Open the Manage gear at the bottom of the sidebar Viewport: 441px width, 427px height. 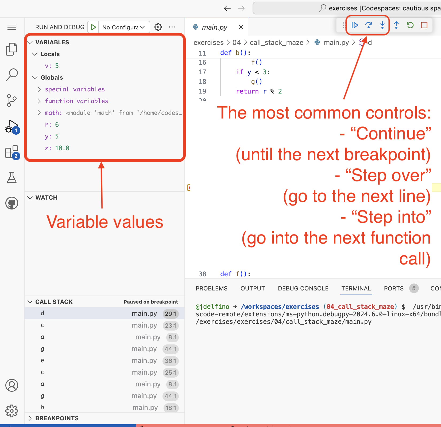pos(12,411)
